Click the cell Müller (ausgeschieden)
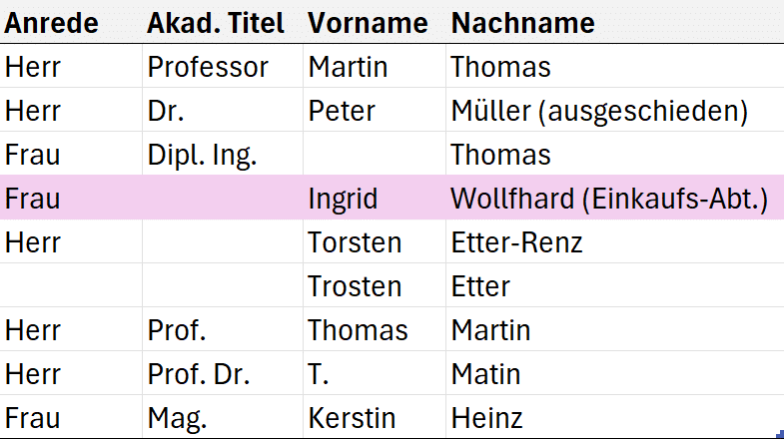The height and width of the screenshot is (439, 784). tap(615, 111)
